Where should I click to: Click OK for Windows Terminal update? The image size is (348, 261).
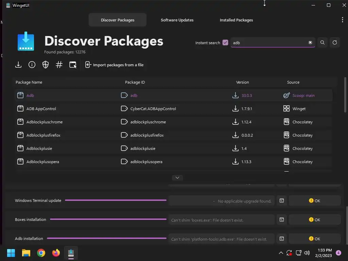click(314, 201)
